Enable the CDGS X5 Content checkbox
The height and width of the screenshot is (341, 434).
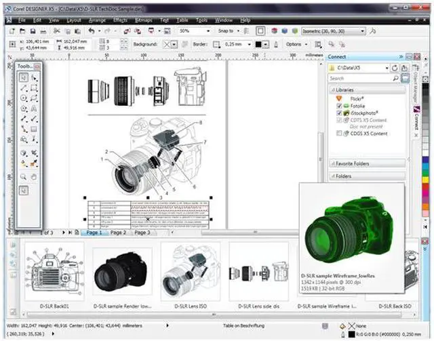click(340, 134)
